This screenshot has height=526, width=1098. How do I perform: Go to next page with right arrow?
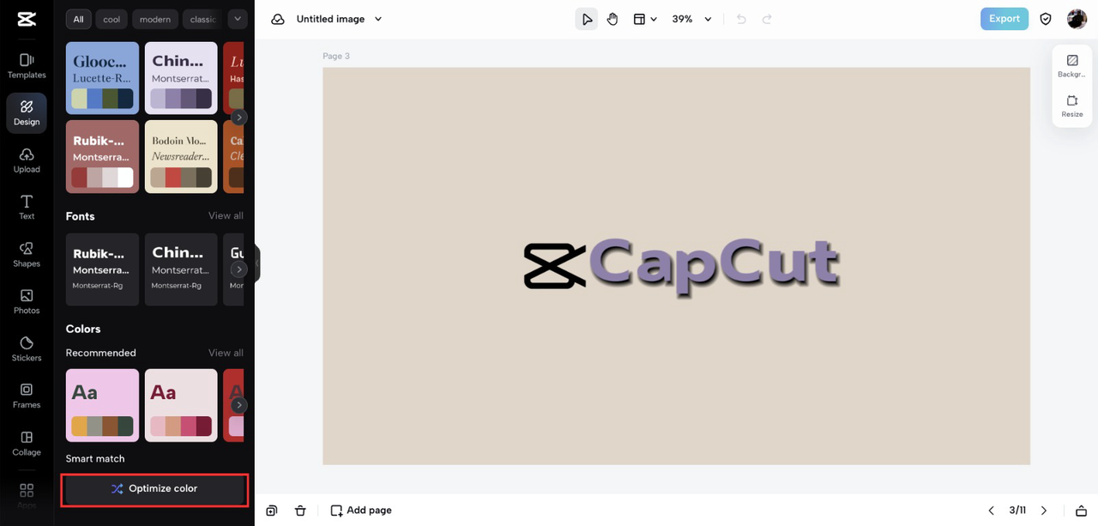click(1044, 511)
